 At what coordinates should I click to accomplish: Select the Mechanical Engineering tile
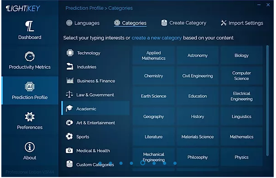153,157
